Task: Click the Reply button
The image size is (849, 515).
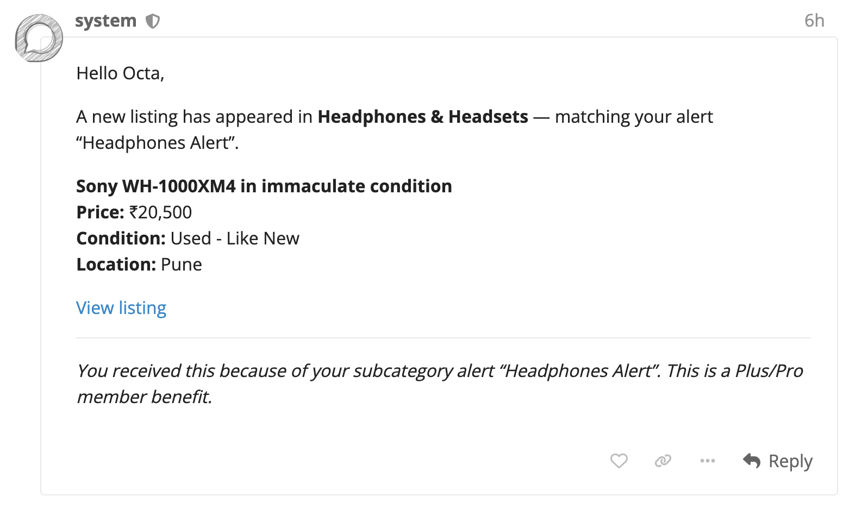Action: (778, 461)
